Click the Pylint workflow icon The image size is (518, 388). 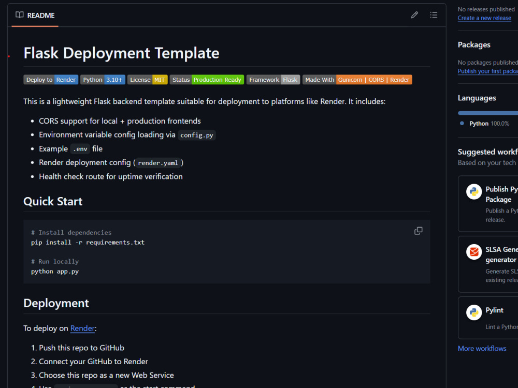click(x=474, y=312)
